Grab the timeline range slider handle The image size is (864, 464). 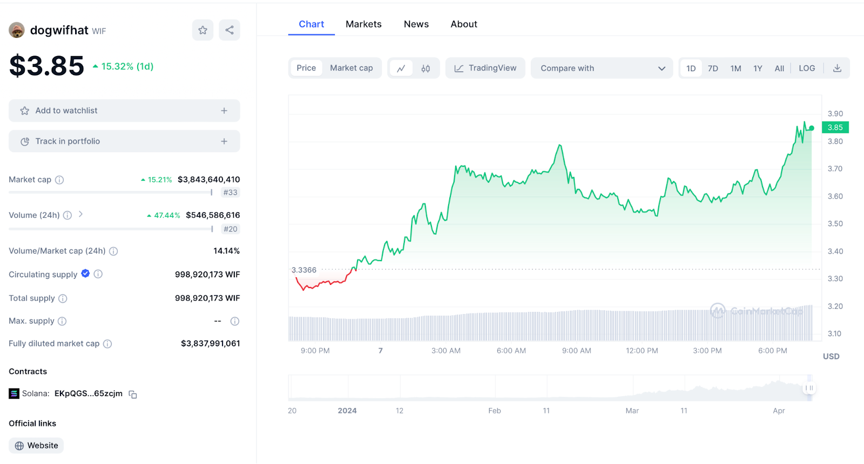(x=809, y=388)
